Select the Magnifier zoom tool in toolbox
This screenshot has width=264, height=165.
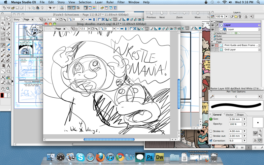(x=8, y=88)
